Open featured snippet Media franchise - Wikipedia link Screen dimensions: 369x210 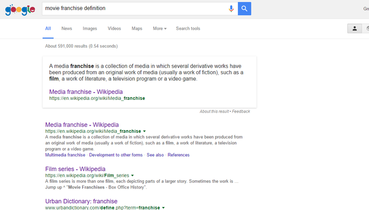[86, 92]
